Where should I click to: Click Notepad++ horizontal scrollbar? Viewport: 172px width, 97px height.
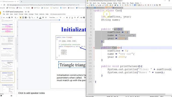click(x=127, y=94)
